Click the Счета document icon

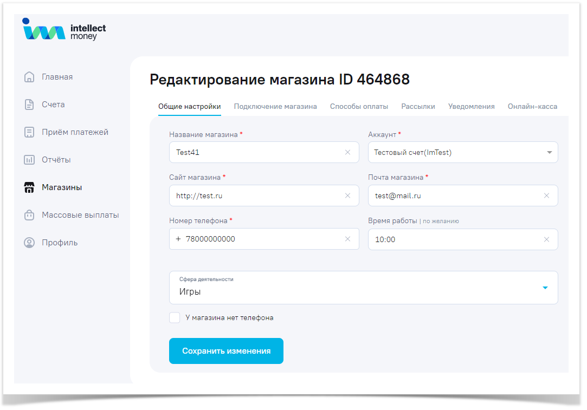(29, 105)
